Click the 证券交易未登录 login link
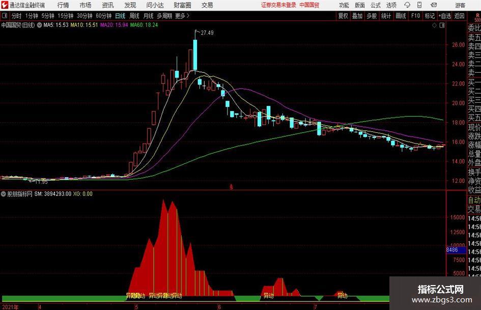Viewport: 481px width, 310px height. (x=278, y=5)
